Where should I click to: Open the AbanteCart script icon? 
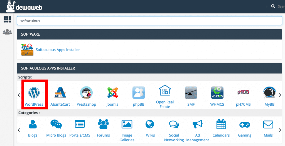(x=60, y=93)
